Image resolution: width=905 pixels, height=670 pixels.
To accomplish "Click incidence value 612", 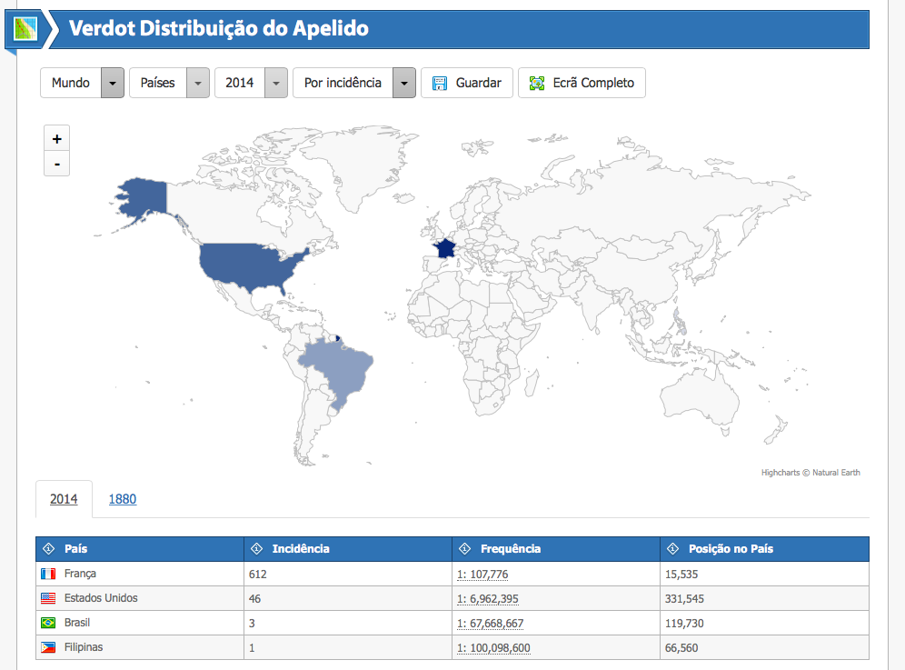I will pos(257,575).
